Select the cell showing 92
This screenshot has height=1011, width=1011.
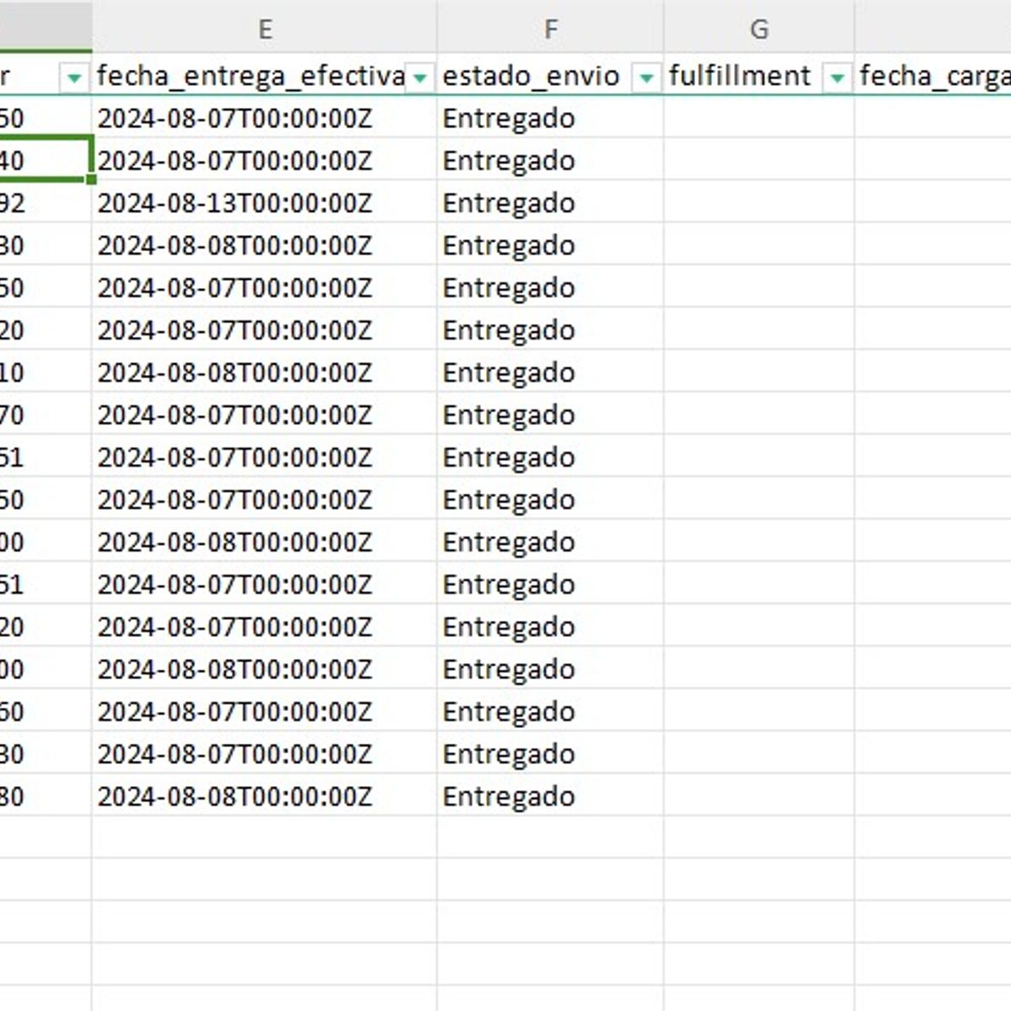(45, 203)
